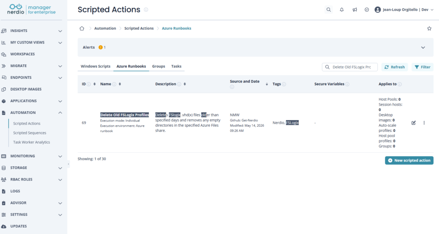439x234 pixels.
Task: Expand the Migrate menu
Action: [60, 66]
